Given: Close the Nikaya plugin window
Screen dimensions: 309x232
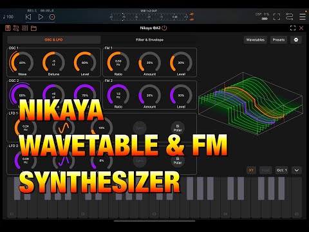Looking at the screenshot, I should (301, 28).
